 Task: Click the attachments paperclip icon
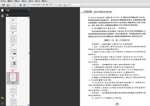2,103
